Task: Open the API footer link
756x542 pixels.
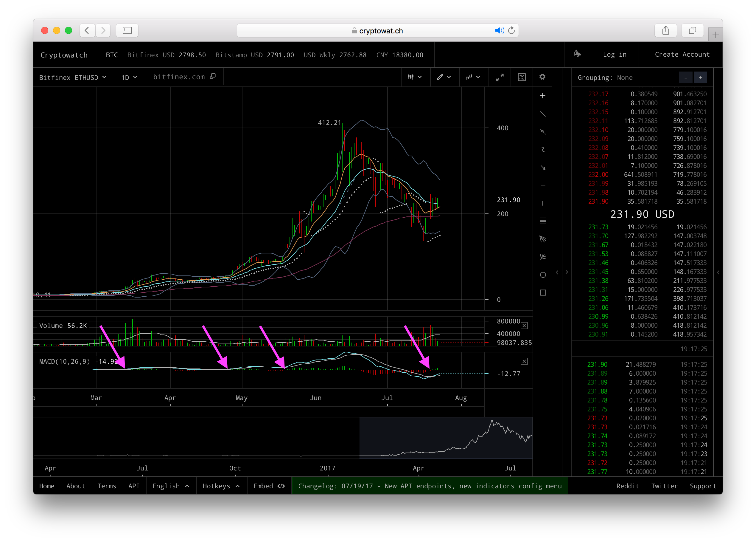Action: (134, 486)
